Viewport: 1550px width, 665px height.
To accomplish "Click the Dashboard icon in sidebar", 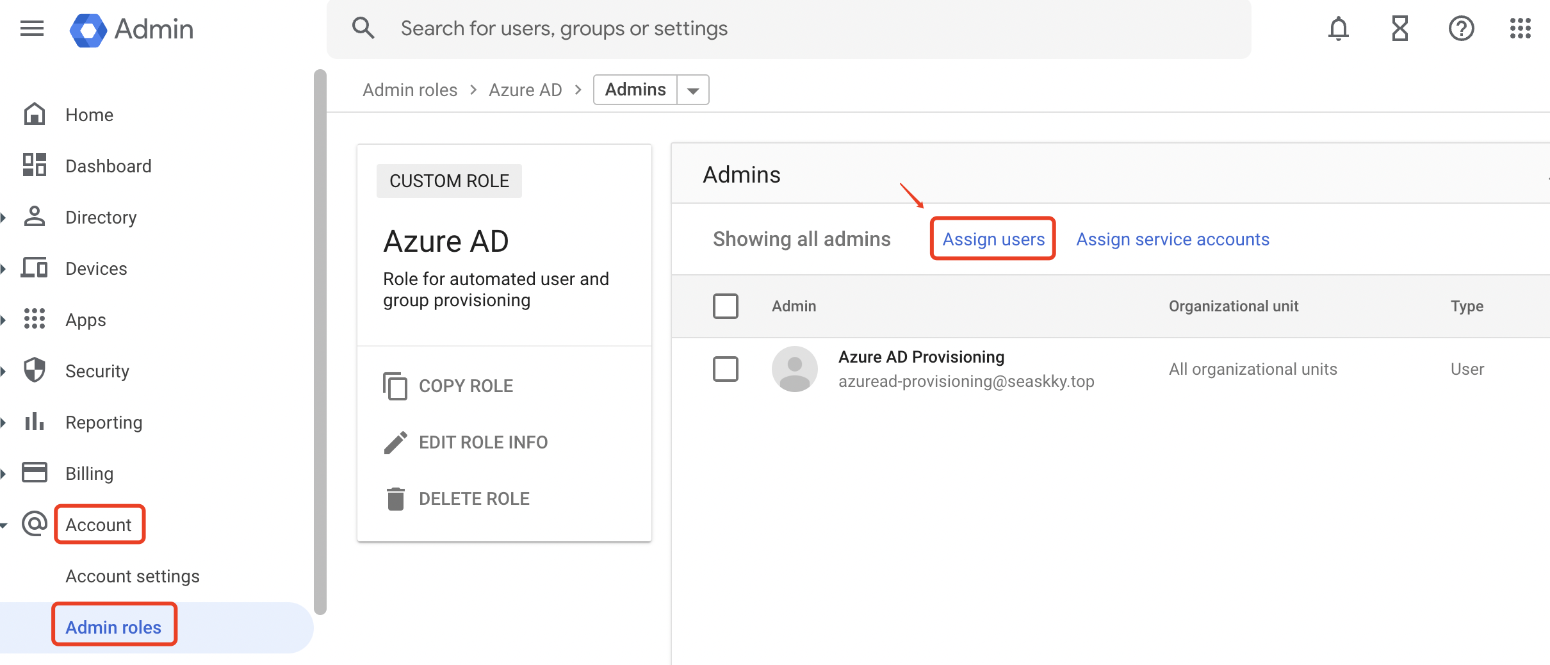I will [x=35, y=165].
